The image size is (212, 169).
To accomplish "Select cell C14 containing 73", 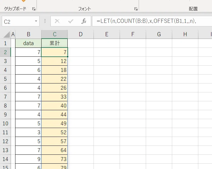I will [x=55, y=159].
